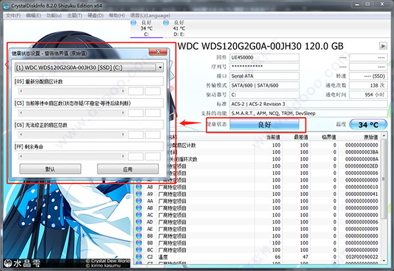
Task: Click the 原始值 column header
Action: (359, 137)
